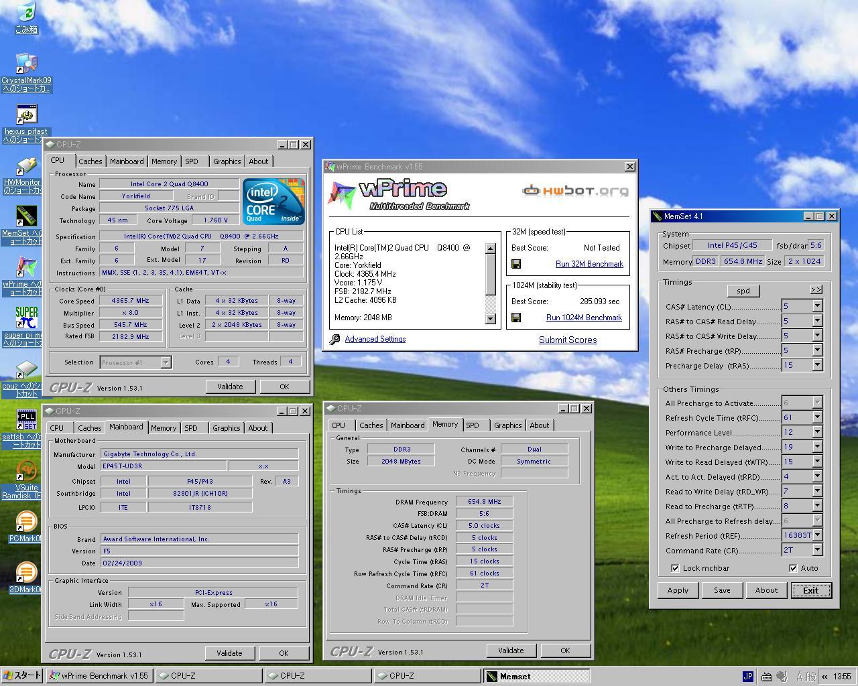
Task: Expand the hidden tray icons chevron
Action: click(824, 677)
